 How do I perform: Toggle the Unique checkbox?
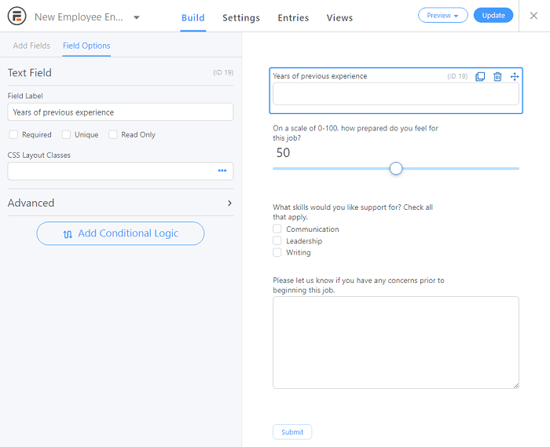pyautogui.click(x=66, y=134)
